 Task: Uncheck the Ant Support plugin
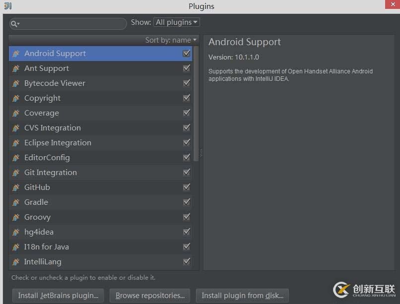[x=187, y=68]
